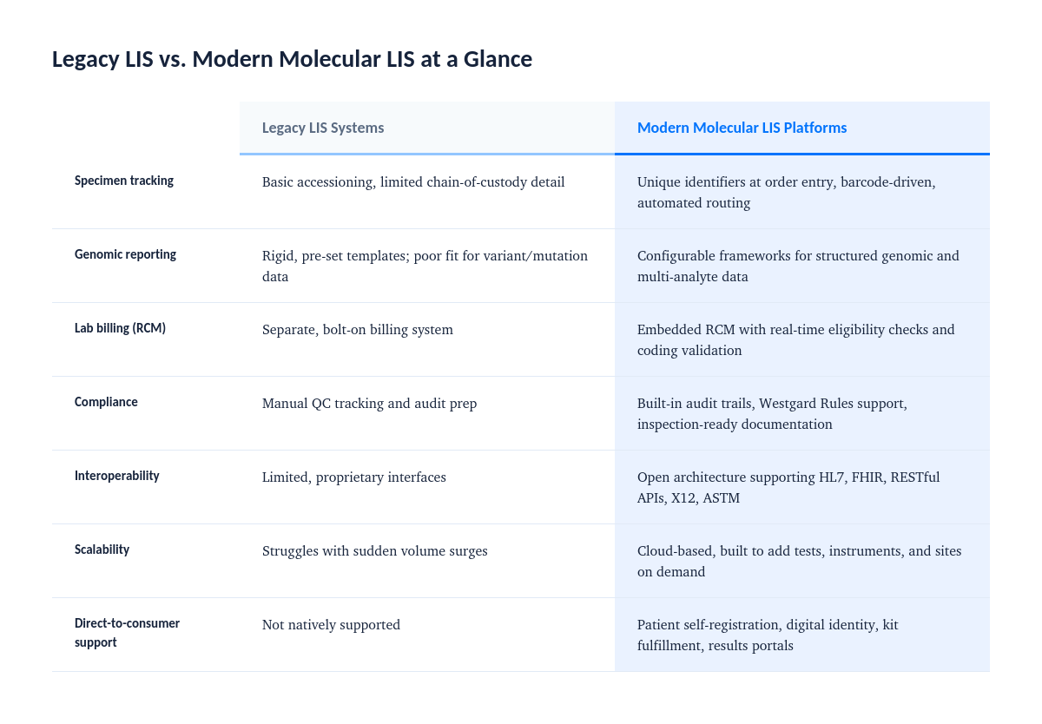
Task: Select the Specimen tracking row label
Action: pos(124,181)
